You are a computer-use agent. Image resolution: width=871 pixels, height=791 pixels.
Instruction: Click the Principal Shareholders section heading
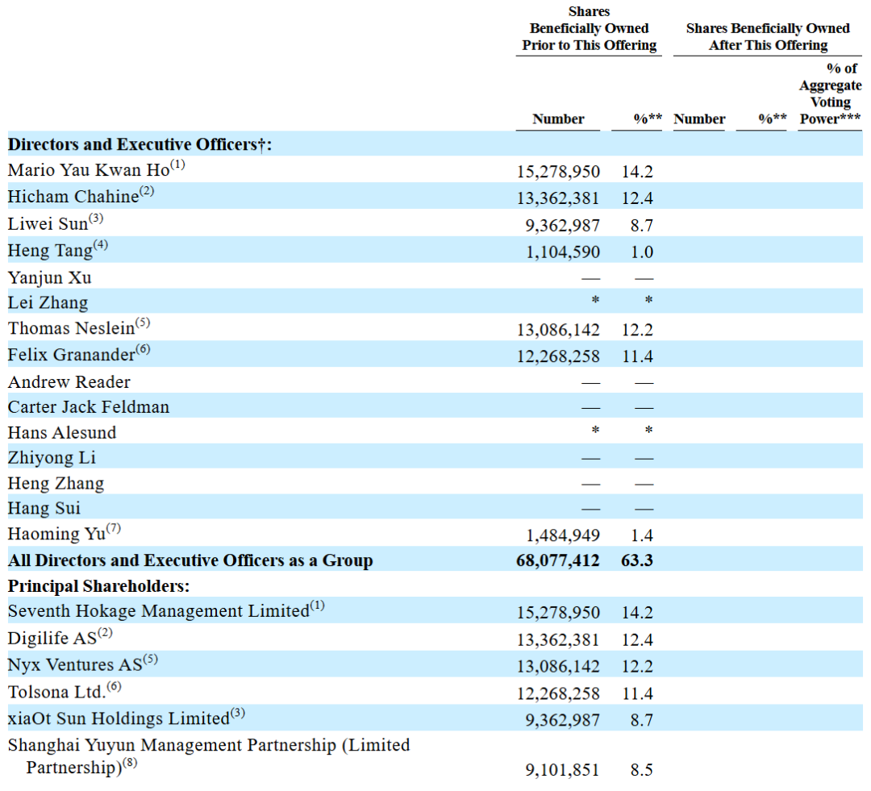click(98, 586)
